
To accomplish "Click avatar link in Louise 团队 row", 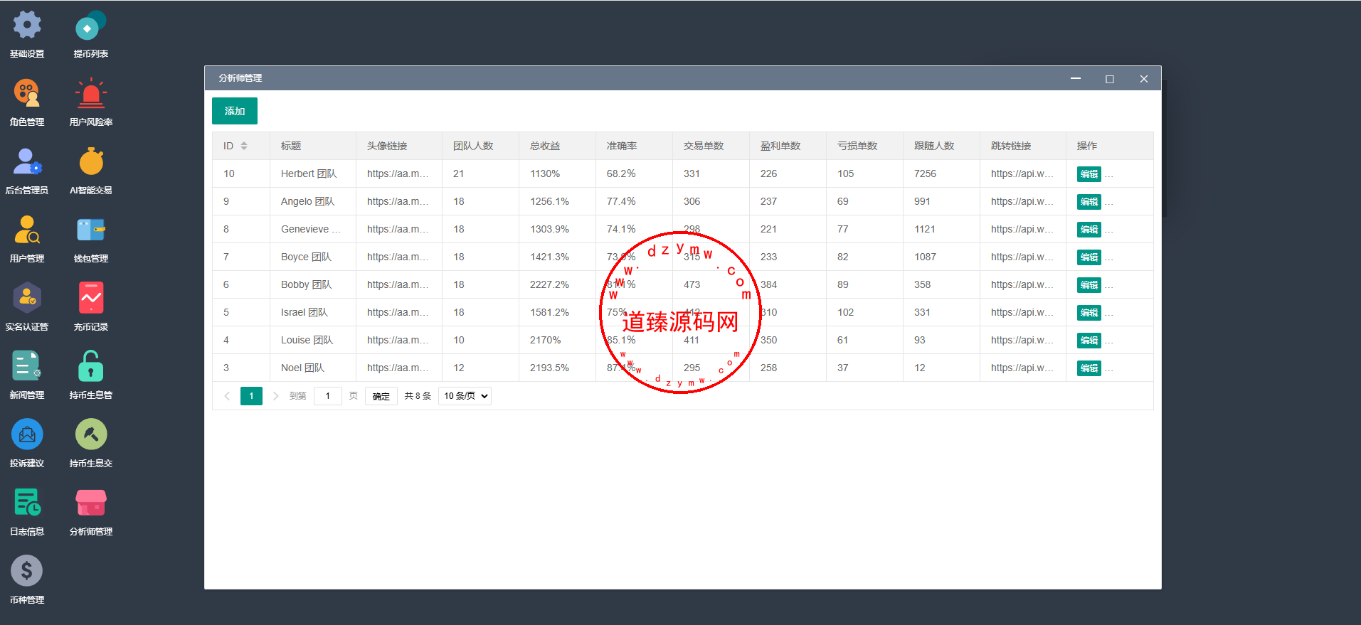I will [x=398, y=340].
